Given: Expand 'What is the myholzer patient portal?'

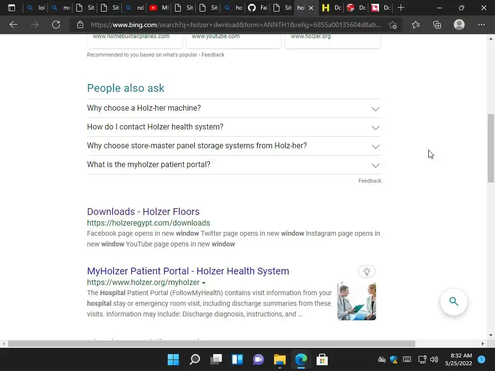Looking at the screenshot, I should point(234,165).
